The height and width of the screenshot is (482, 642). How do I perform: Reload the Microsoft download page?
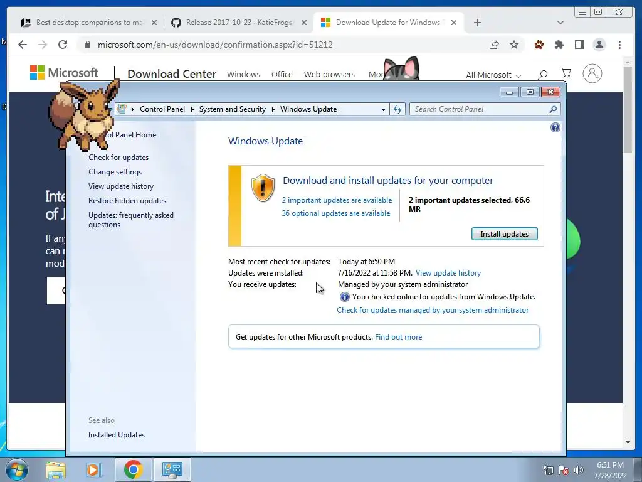[63, 45]
